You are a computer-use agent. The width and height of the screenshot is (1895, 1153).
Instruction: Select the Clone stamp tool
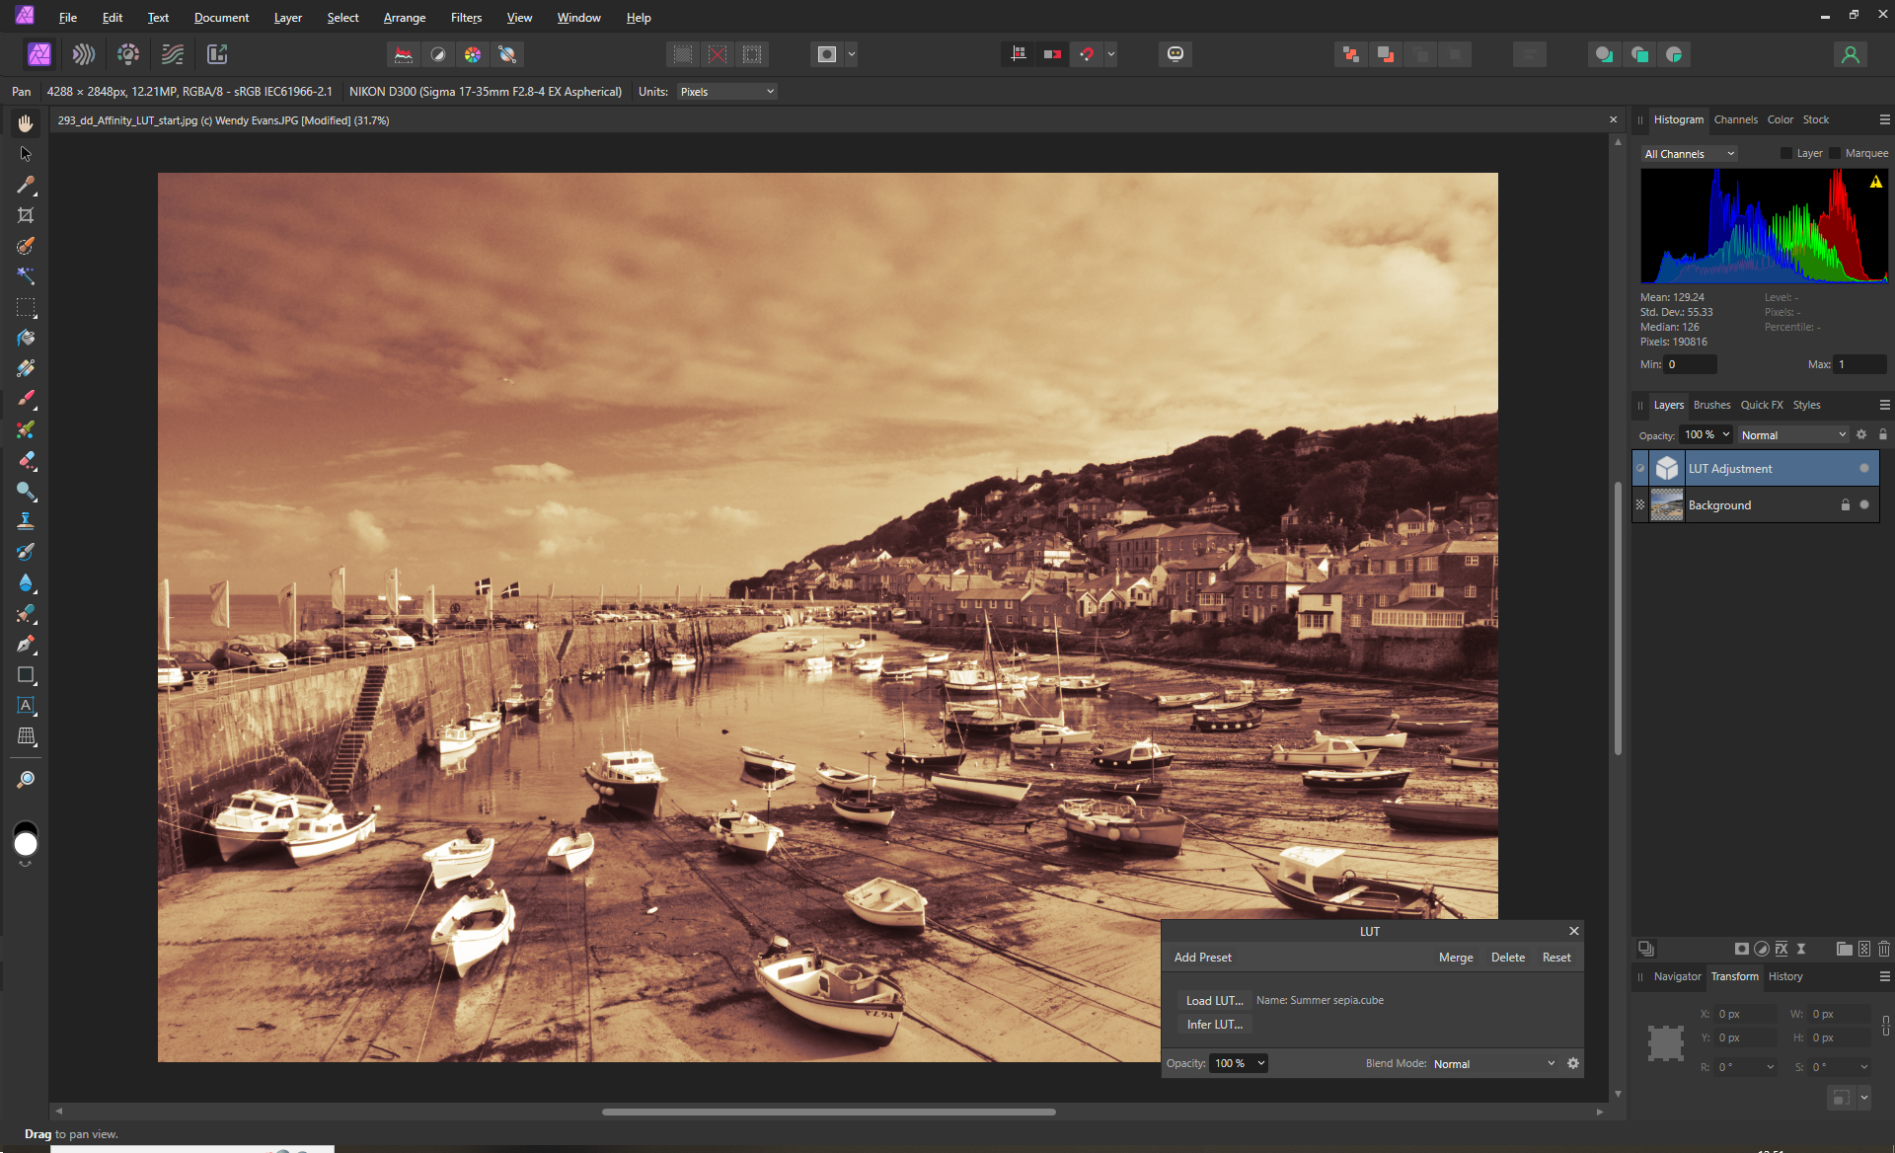(x=26, y=521)
